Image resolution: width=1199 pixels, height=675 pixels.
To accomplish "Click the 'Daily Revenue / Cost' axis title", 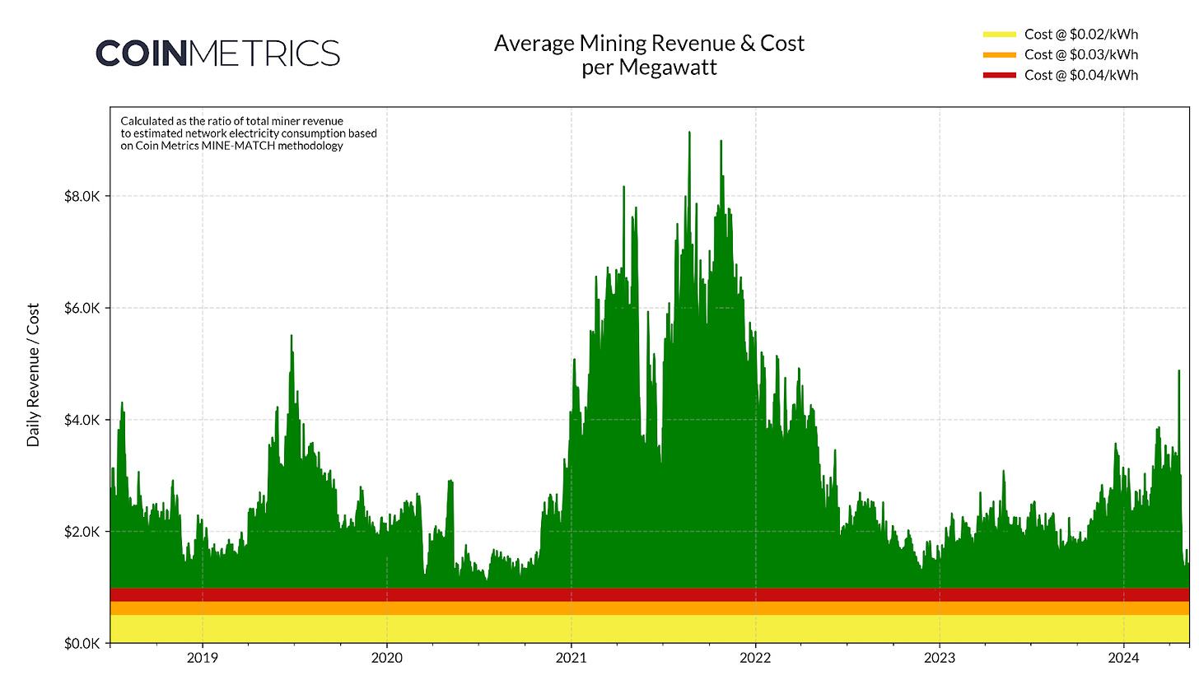I will click(x=34, y=375).
